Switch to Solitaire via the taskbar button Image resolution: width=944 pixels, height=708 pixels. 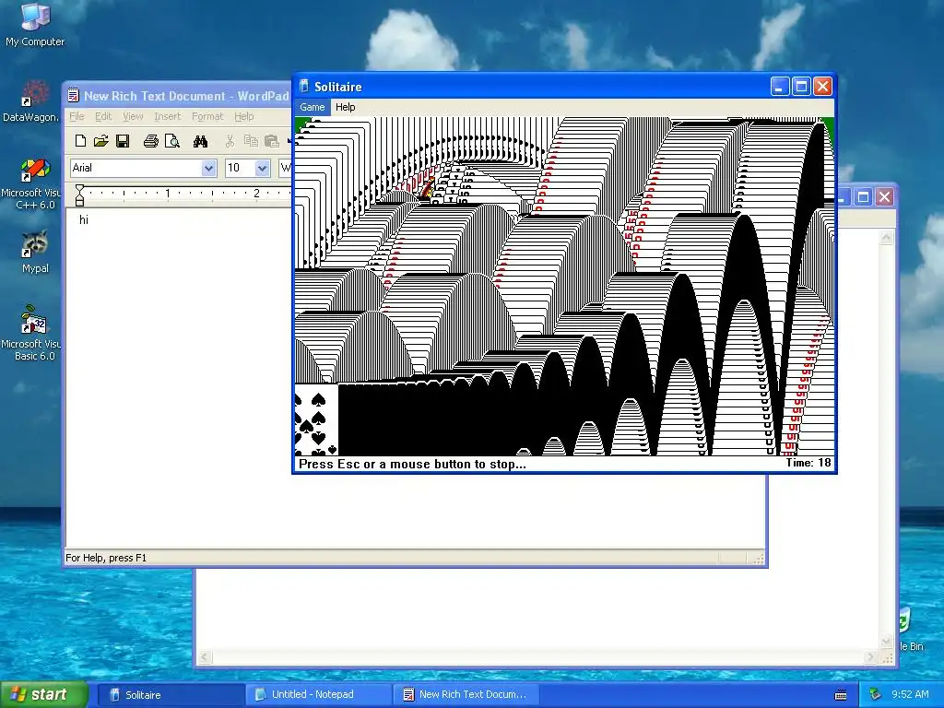click(x=171, y=695)
